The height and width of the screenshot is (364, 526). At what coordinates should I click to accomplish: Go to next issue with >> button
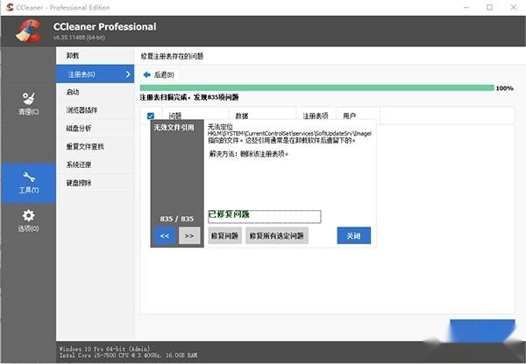point(189,235)
